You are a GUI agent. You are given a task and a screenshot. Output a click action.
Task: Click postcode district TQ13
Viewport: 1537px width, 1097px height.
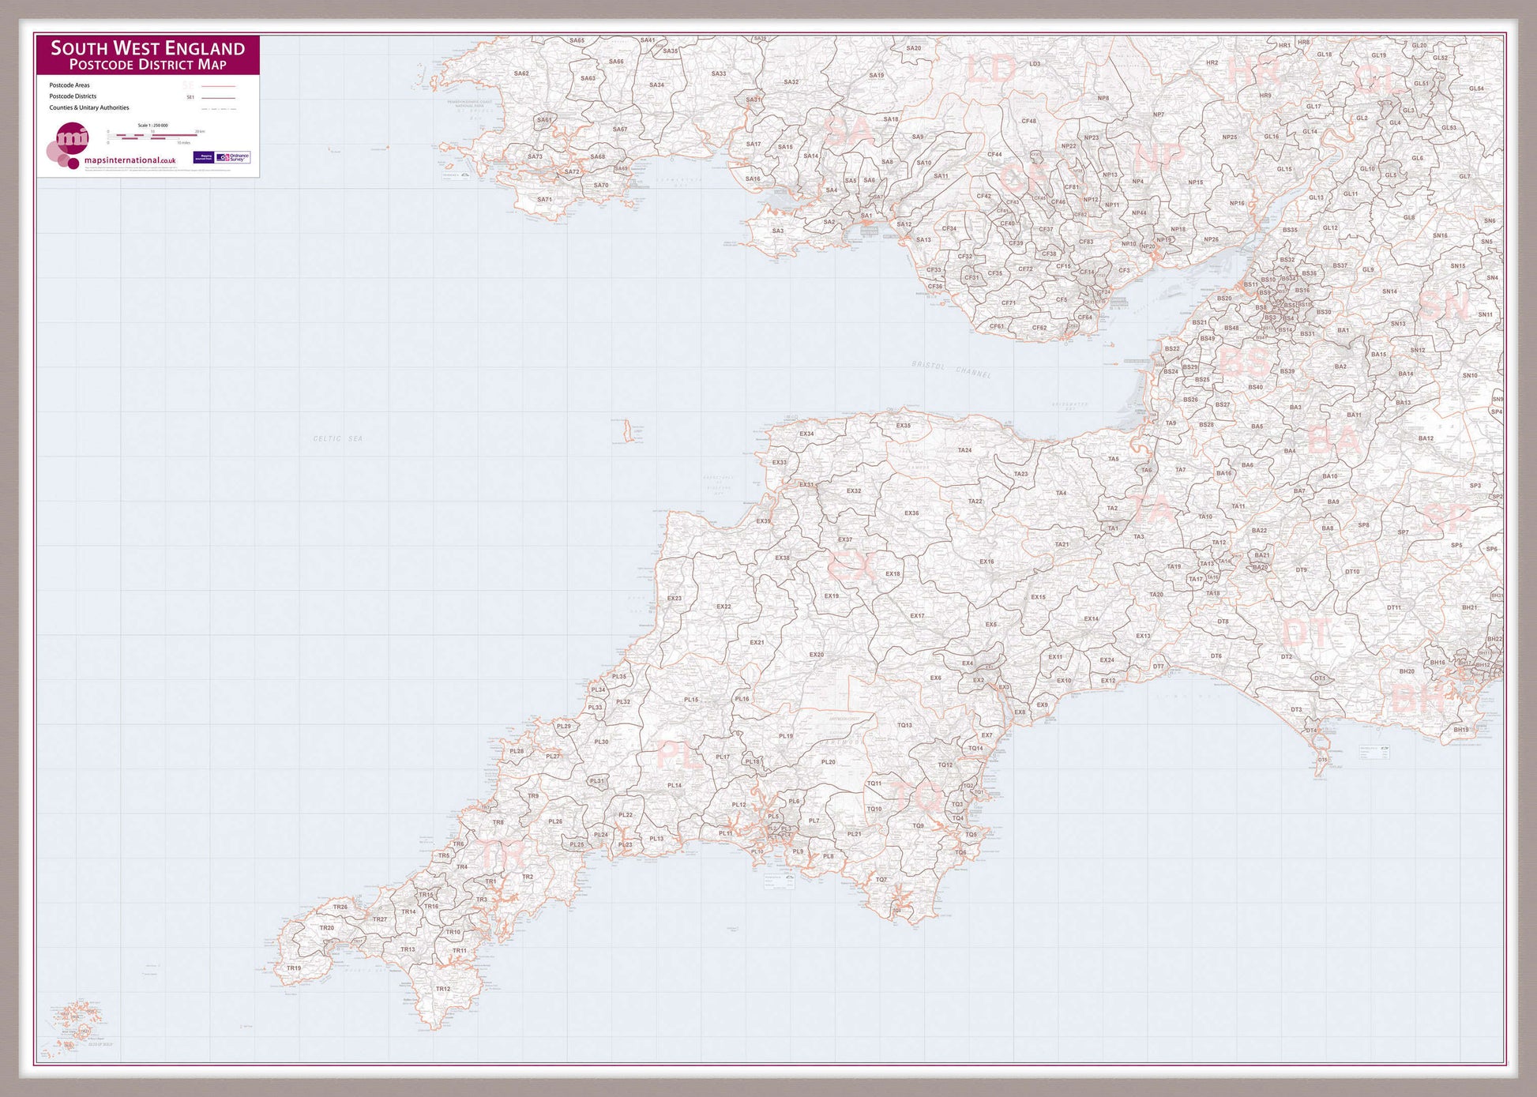click(x=904, y=725)
